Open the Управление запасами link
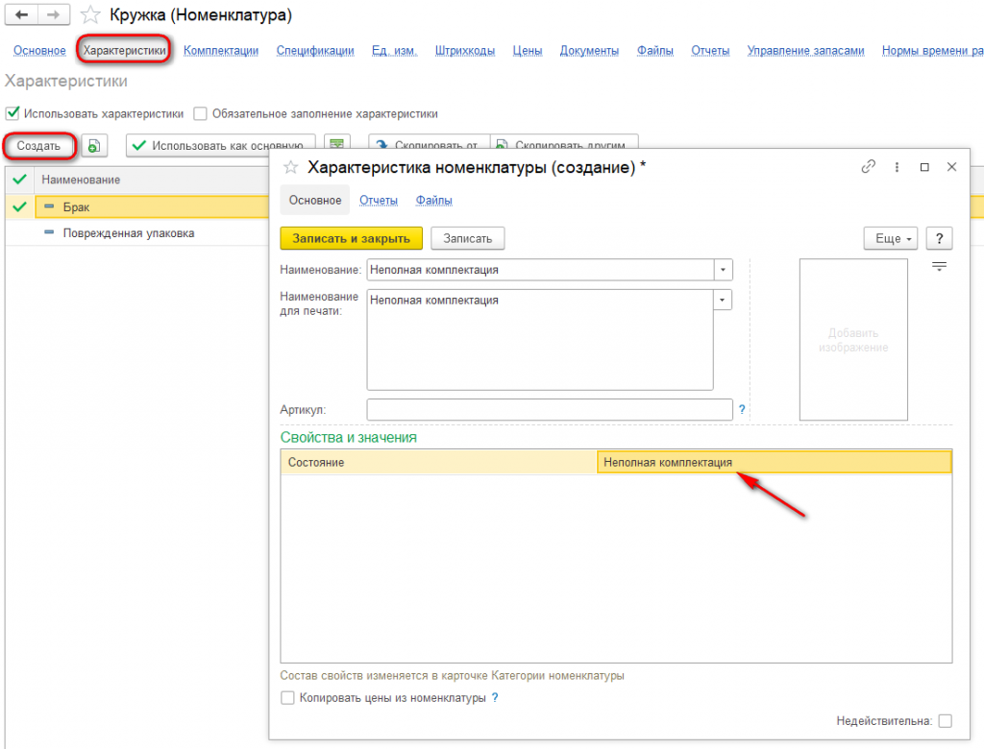Image resolution: width=984 pixels, height=749 pixels. pyautogui.click(x=806, y=50)
